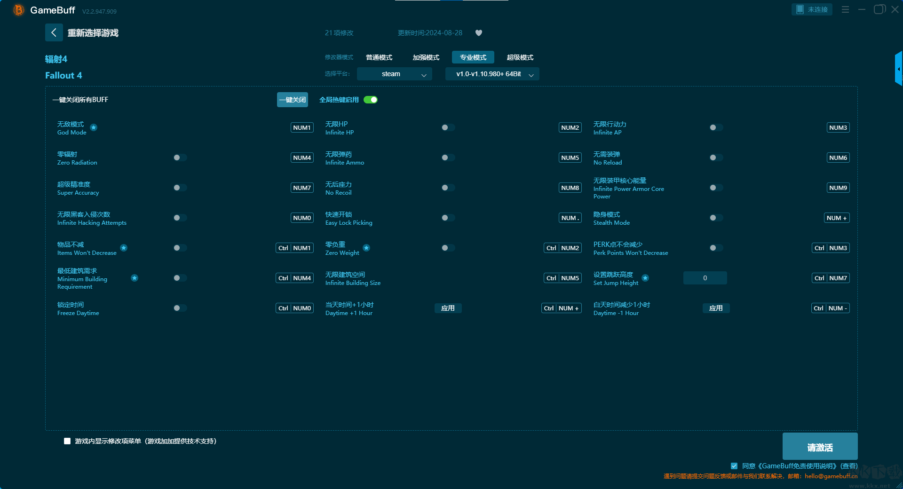Expand the v1.0-v1.10.980+ 64Bit version dropdown
This screenshot has height=489, width=903.
(492, 74)
